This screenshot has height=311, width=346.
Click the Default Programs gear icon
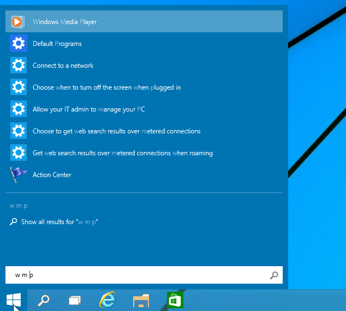(x=19, y=44)
